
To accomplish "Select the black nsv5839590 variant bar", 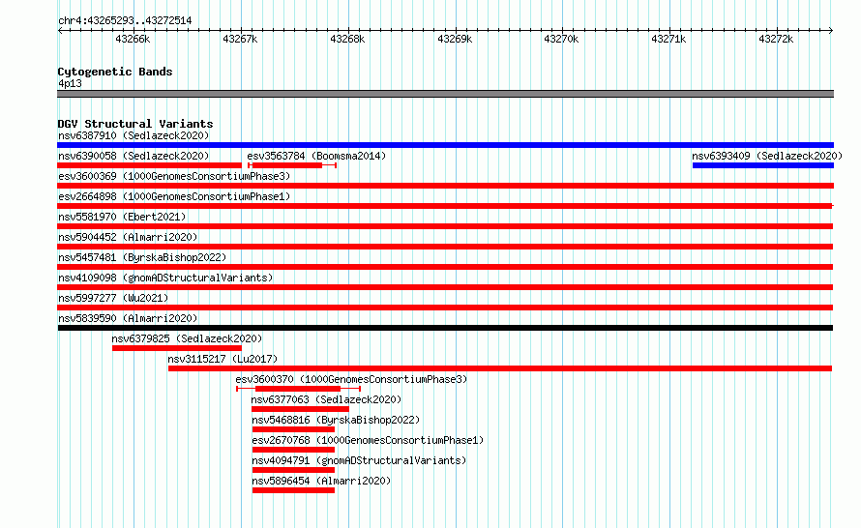I will (445, 328).
